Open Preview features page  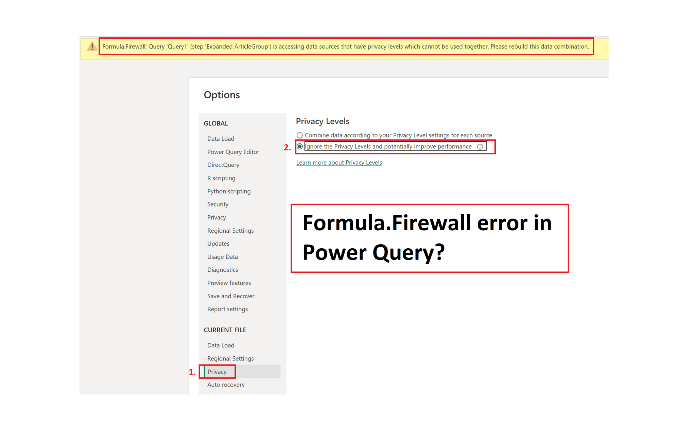229,283
